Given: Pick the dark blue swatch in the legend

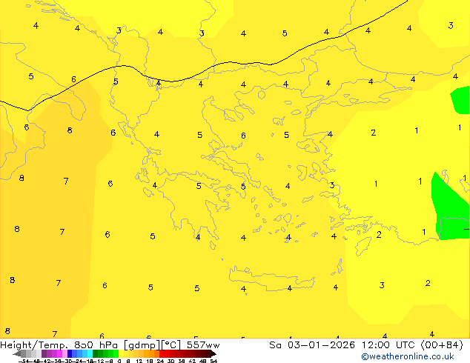Looking at the screenshot, I should [x=70, y=353].
